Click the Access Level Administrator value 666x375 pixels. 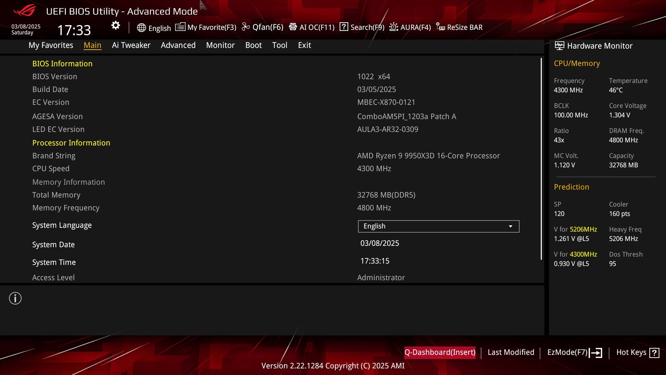[x=381, y=278]
